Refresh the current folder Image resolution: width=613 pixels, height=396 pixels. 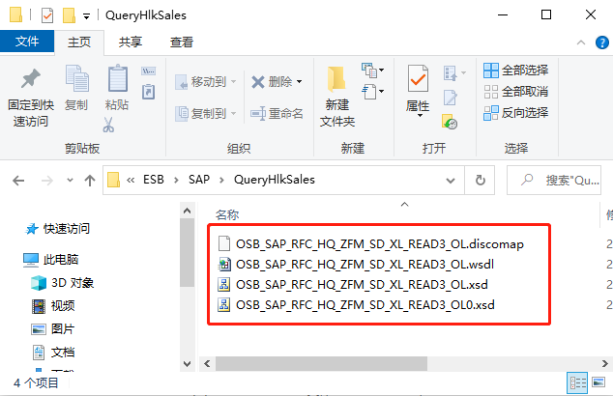481,181
